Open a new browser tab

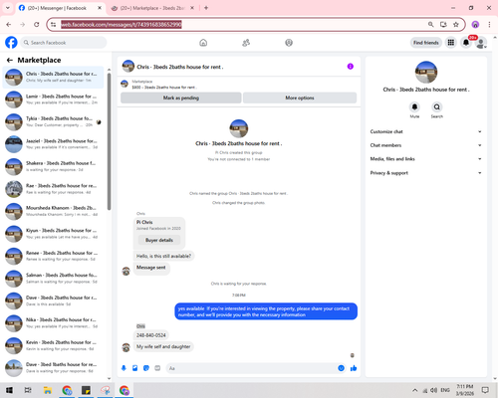[206, 8]
